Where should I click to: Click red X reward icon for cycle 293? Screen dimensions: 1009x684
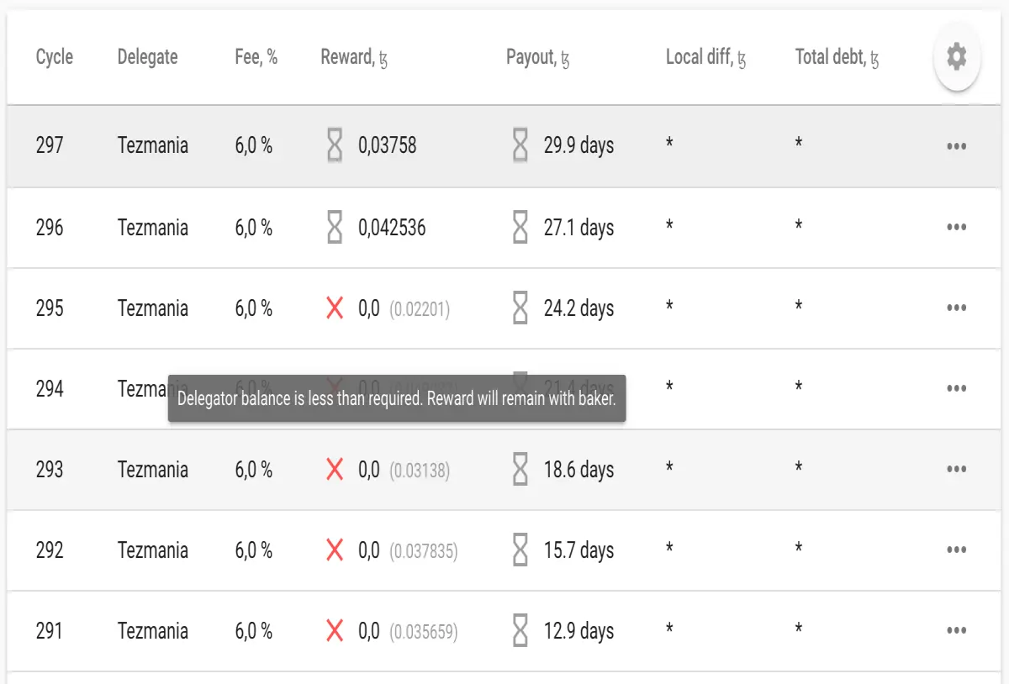coord(335,470)
